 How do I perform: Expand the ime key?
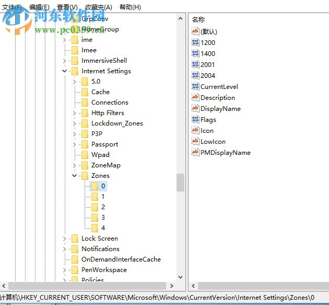(x=64, y=40)
